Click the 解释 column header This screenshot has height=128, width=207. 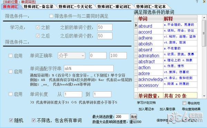coord(180,19)
